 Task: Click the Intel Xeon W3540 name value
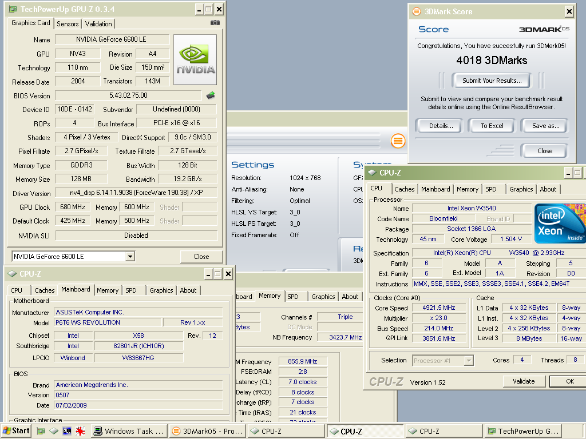click(x=472, y=208)
